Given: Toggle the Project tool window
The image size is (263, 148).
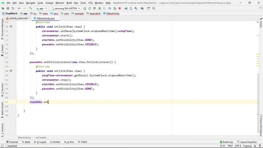Looking at the screenshot, I should 2,50.
